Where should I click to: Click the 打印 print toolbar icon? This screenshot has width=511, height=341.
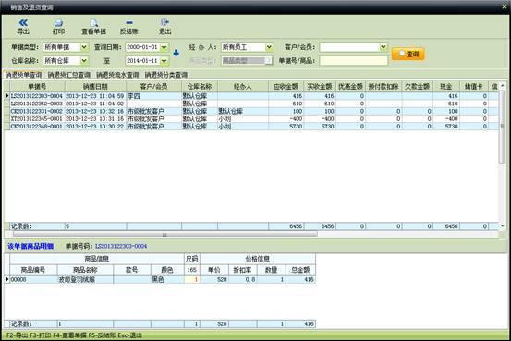coord(58,27)
